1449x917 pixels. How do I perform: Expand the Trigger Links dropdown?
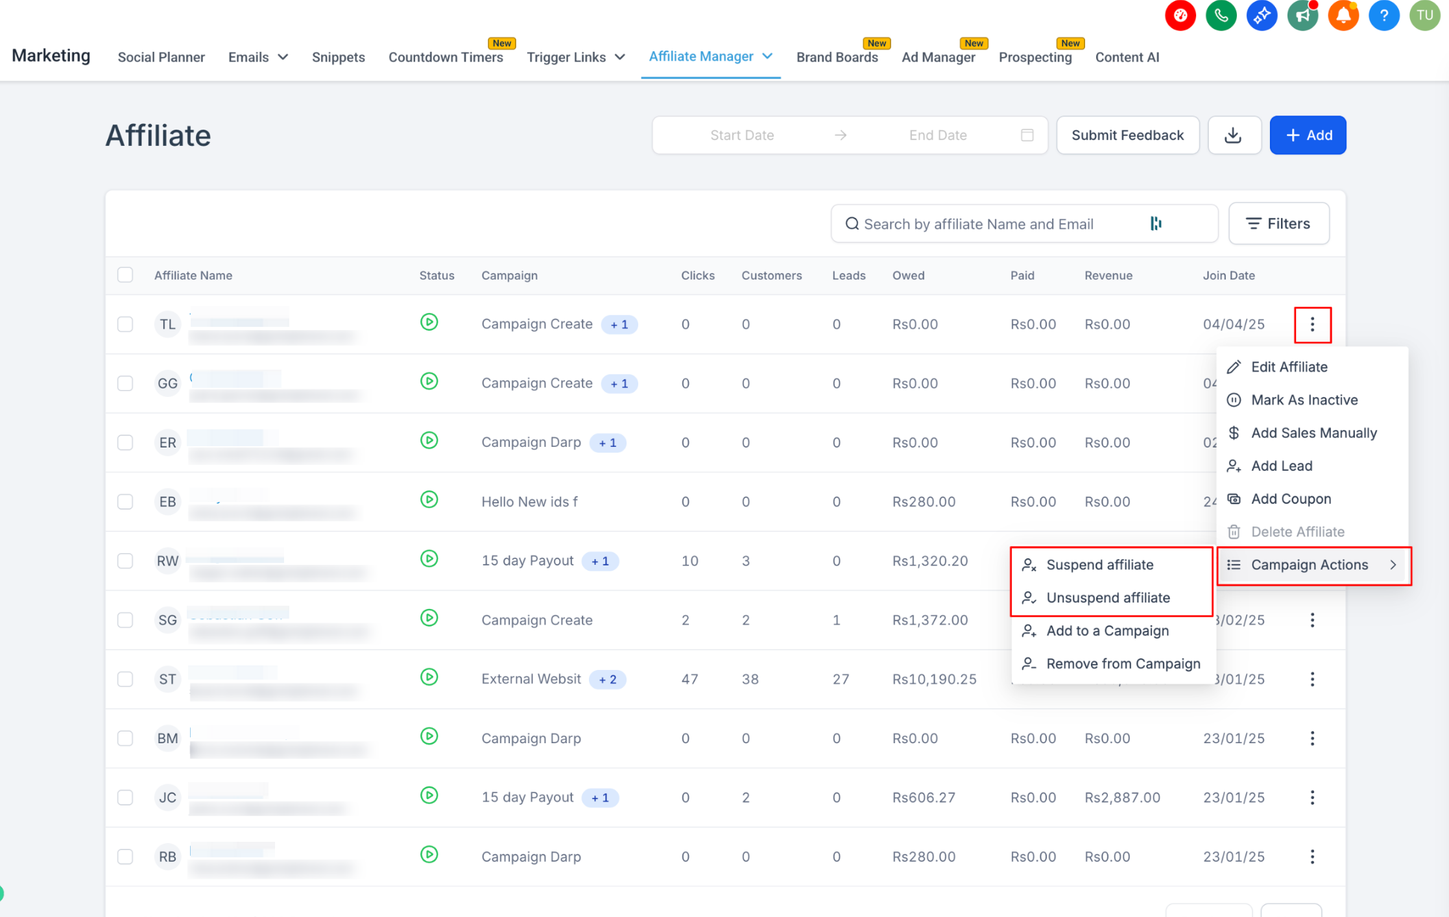tap(576, 57)
